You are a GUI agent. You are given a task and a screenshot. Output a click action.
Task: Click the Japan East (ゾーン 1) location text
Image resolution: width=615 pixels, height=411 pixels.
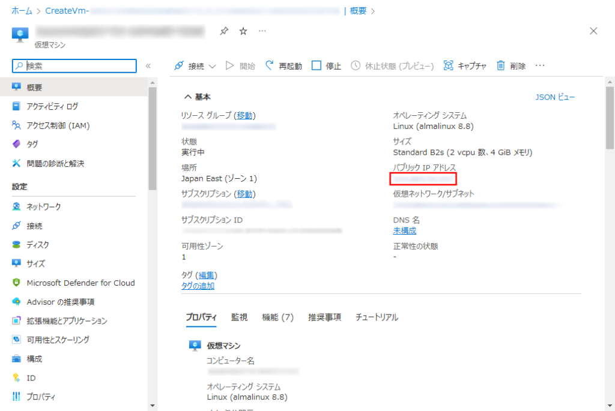[219, 179]
